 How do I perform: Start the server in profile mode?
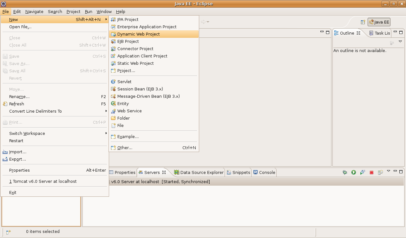363,172
